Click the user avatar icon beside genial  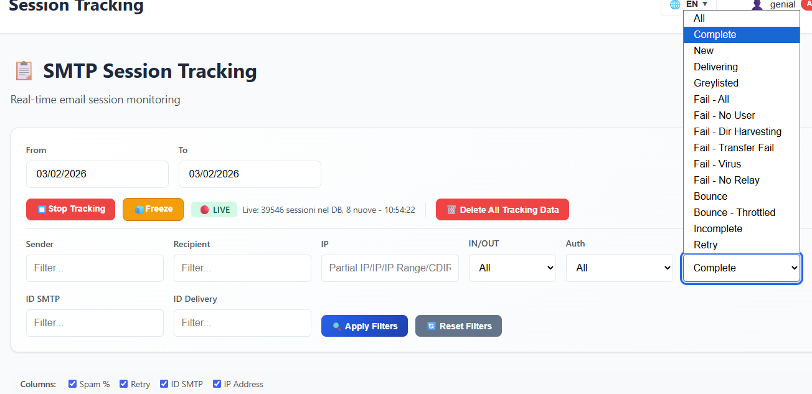click(x=757, y=5)
